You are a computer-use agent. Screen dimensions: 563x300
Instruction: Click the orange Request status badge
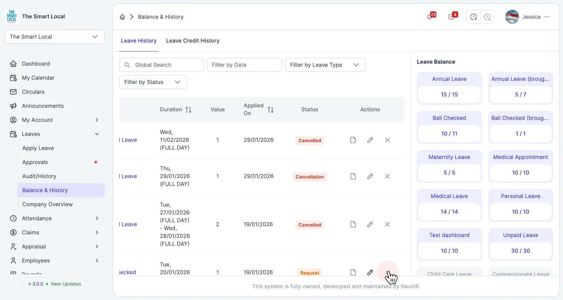pos(310,272)
